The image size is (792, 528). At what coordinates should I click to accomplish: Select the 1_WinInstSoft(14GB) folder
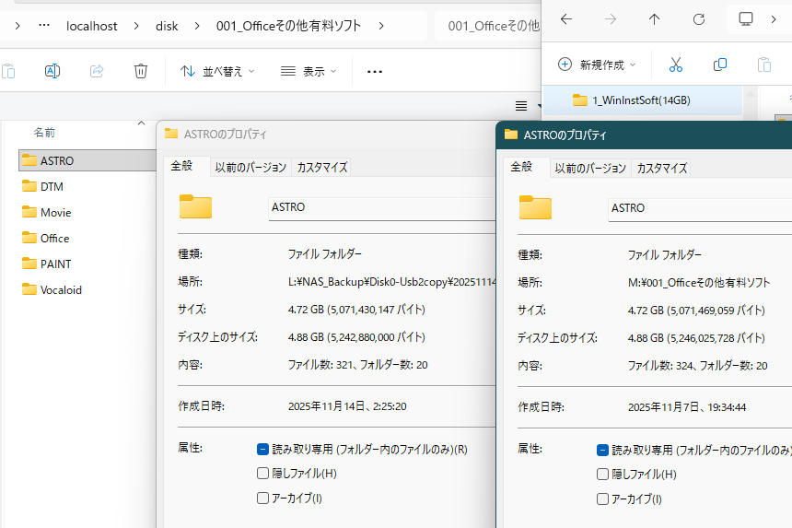tap(642, 100)
